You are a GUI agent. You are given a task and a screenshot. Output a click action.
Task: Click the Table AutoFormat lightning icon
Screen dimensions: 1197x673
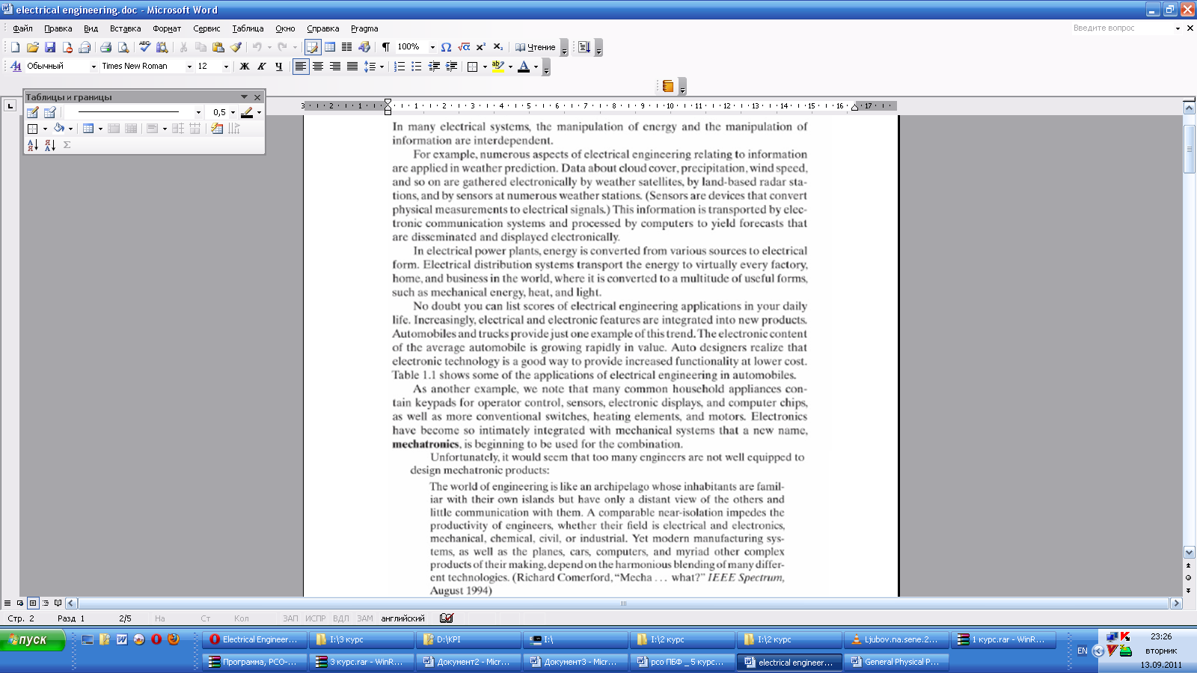[217, 129]
